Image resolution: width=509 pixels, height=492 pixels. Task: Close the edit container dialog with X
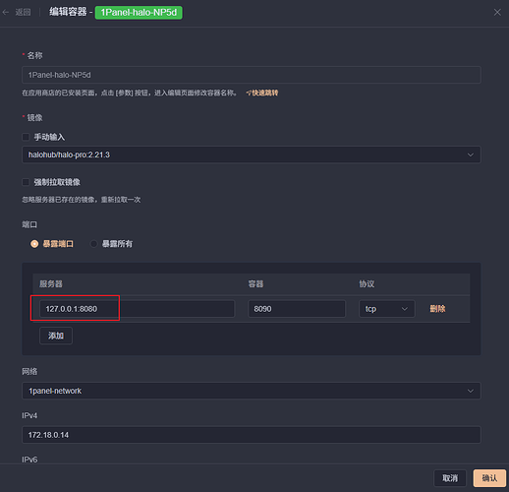497,13
